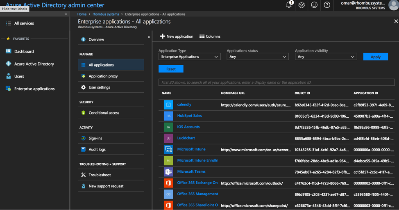
Task: Click the Office 365 SharePoint homepage URL
Action: (x=254, y=205)
